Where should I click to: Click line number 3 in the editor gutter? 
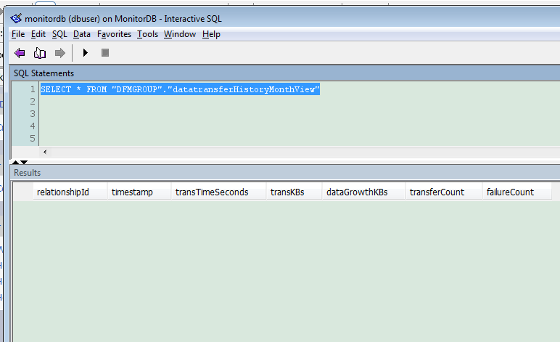[x=33, y=114]
